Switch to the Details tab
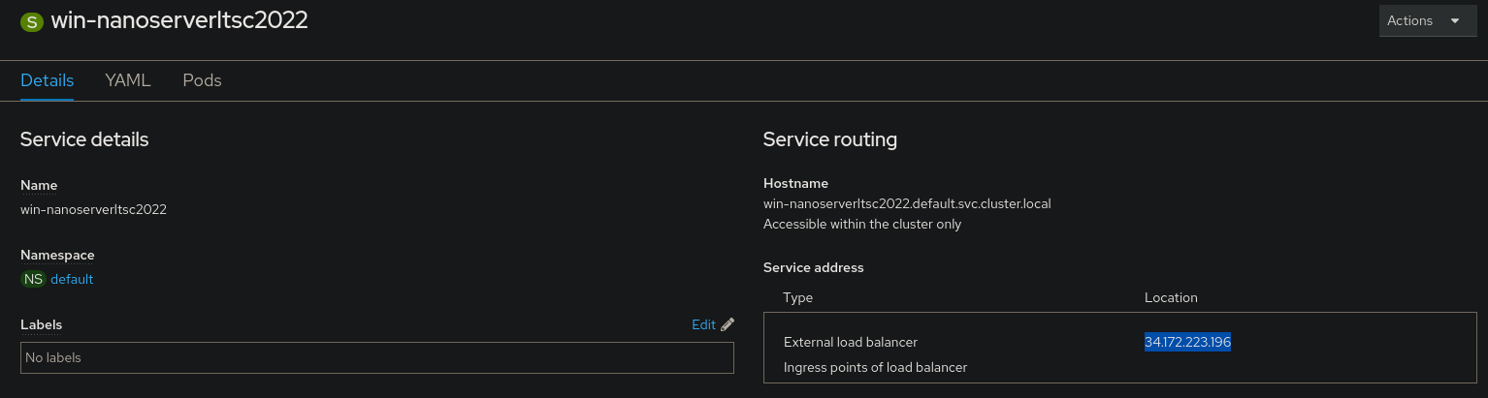The height and width of the screenshot is (398, 1488). (x=47, y=80)
